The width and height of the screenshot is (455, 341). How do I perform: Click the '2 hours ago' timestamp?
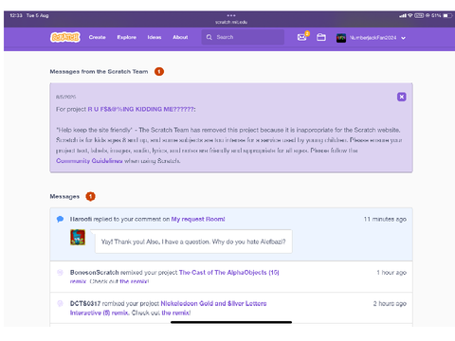point(390,303)
